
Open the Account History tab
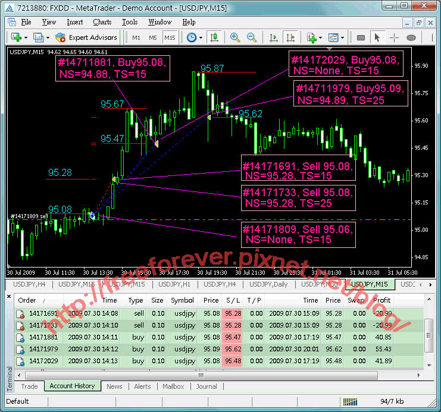point(72,386)
